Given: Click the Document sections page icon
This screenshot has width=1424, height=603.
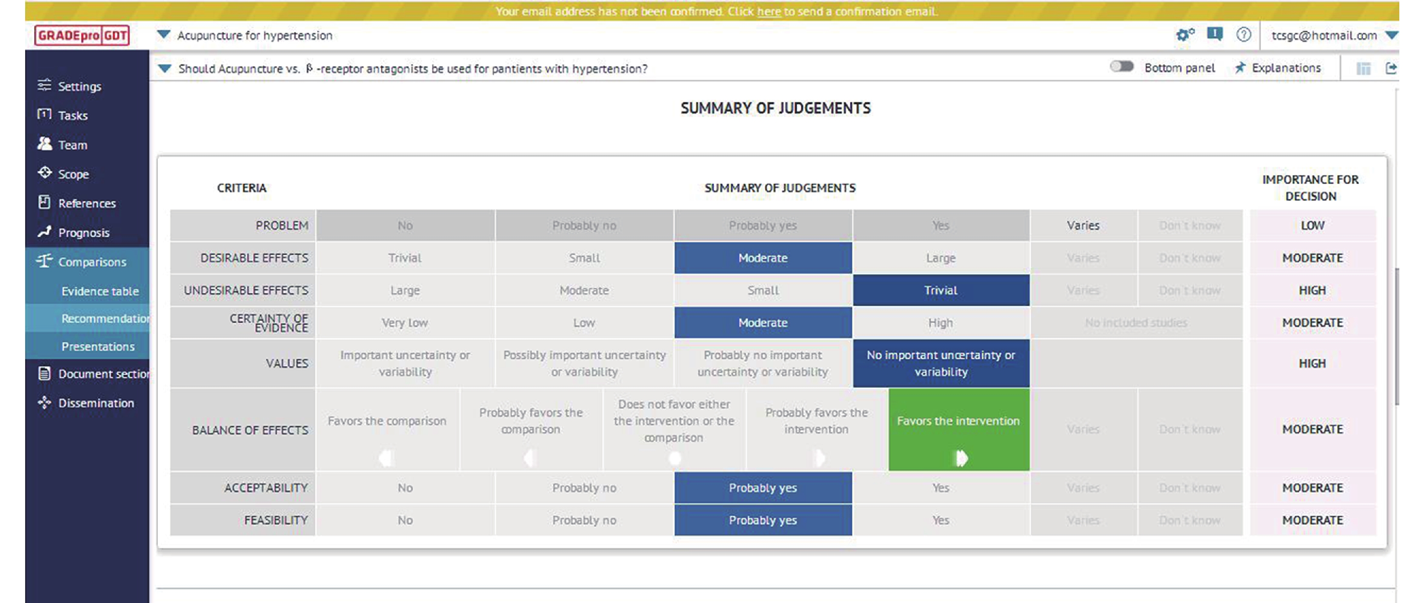Looking at the screenshot, I should [x=44, y=373].
